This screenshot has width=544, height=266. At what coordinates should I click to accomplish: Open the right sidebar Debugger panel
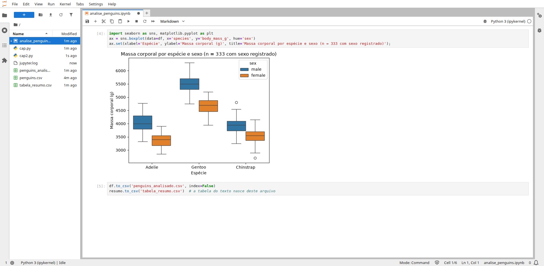pos(539,30)
